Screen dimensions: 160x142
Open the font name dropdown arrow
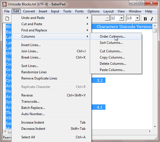point(107,18)
